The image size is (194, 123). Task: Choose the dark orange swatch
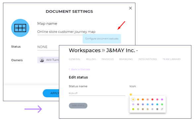pyautogui.click(x=143, y=99)
